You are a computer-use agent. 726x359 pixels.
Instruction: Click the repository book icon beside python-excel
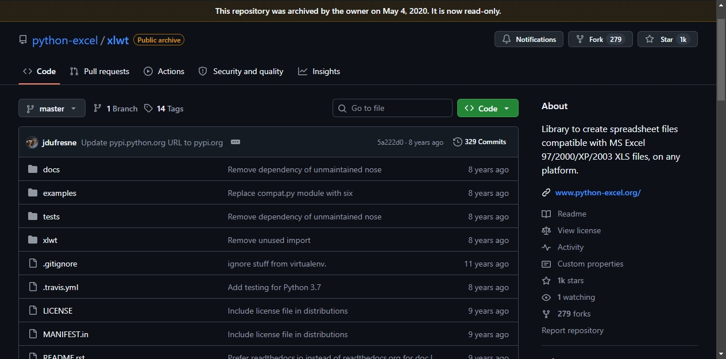tap(23, 40)
